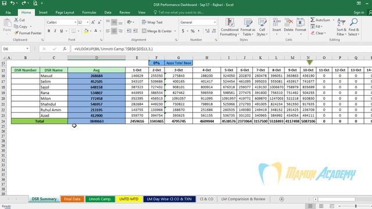The image size is (372, 209).
Task: Toggle Underline formatting
Action: point(62,31)
